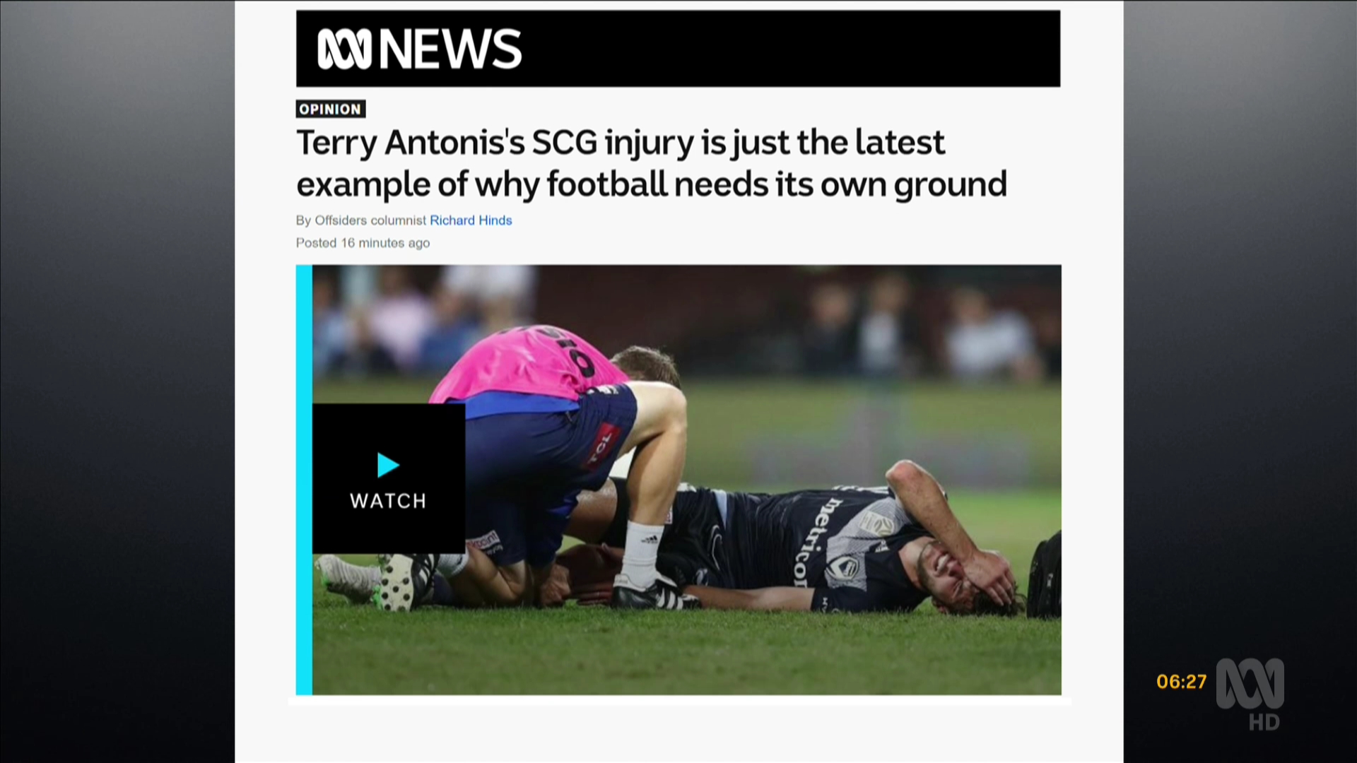Play the video with the triangle icon
The width and height of the screenshot is (1357, 763).
(388, 465)
